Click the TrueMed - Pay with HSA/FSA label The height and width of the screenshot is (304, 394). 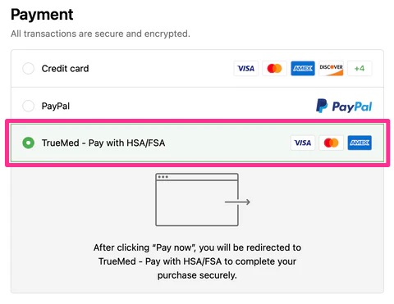103,143
